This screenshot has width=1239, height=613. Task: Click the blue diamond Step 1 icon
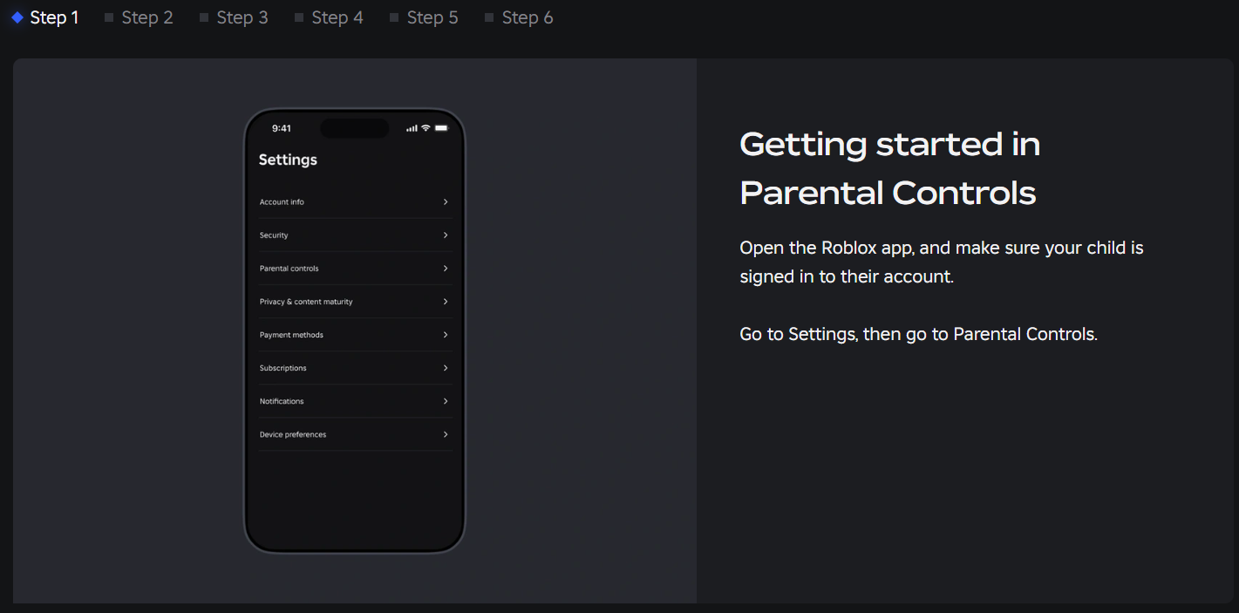17,17
